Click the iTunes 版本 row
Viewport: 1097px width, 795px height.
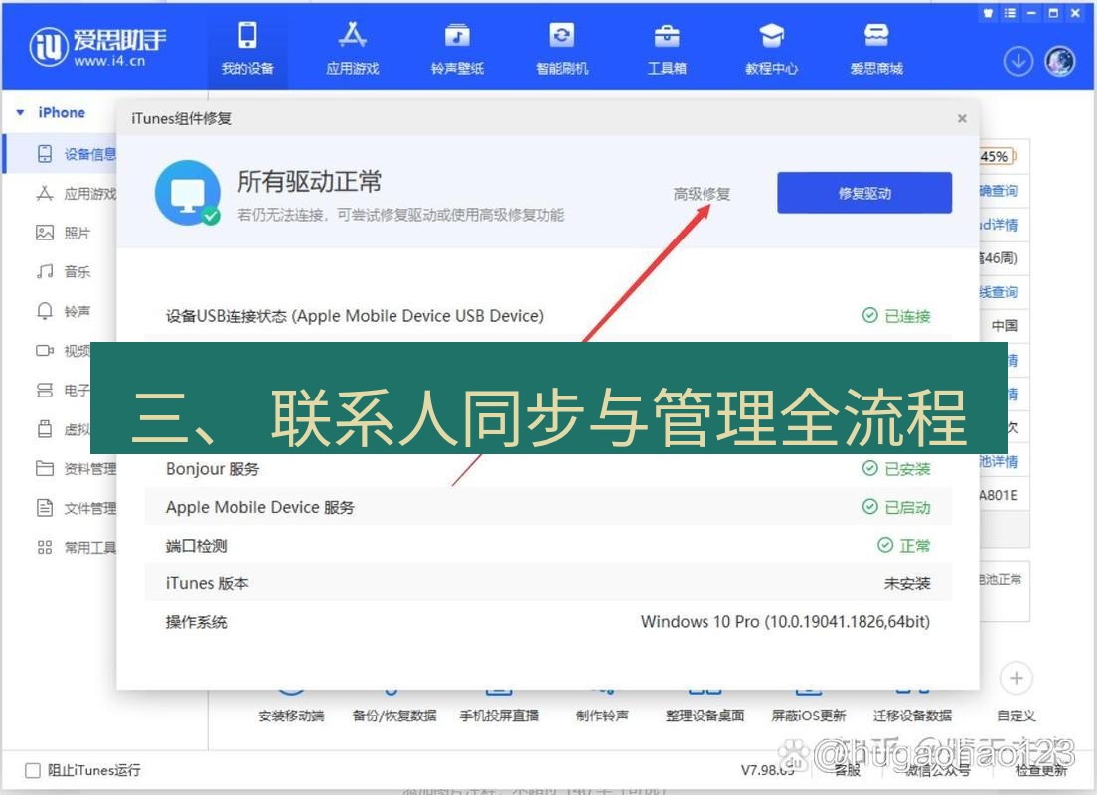548,583
